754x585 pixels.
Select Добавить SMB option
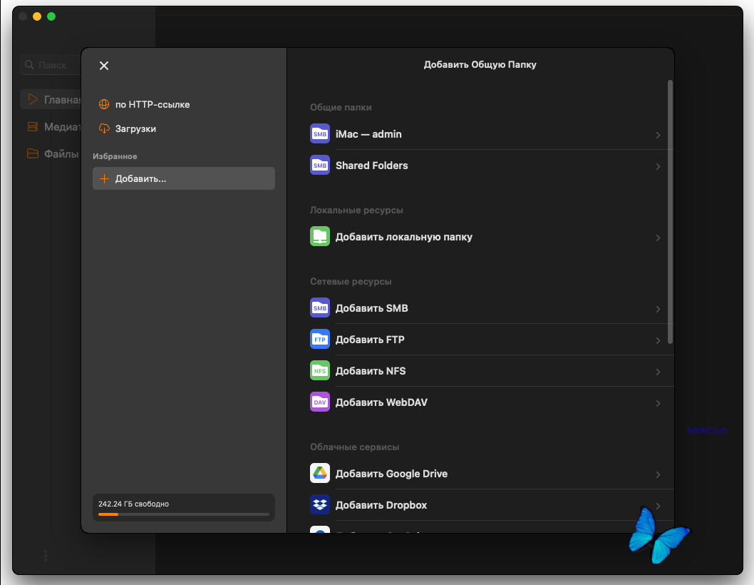(x=485, y=307)
